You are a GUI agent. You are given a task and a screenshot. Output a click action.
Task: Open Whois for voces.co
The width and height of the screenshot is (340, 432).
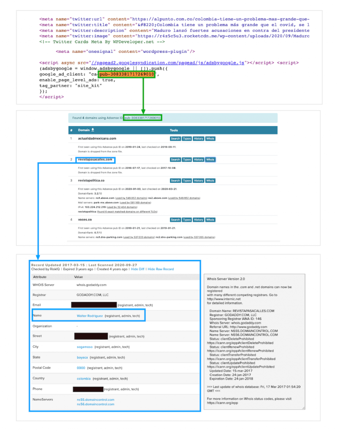[x=210, y=220]
